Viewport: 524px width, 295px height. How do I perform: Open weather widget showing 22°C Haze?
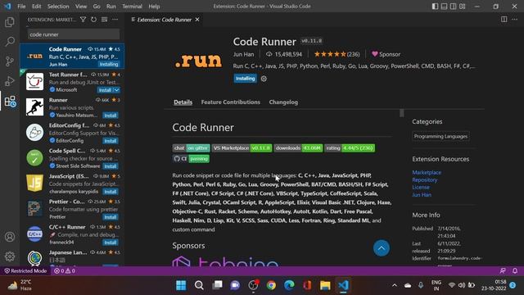coord(20,285)
